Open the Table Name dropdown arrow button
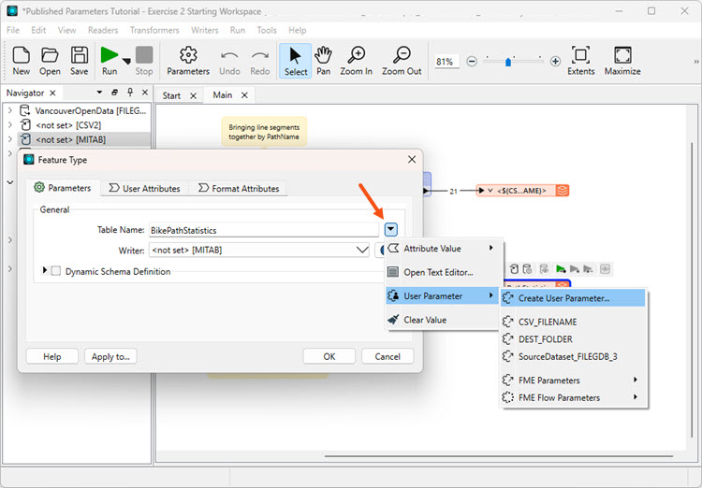The width and height of the screenshot is (702, 488). (x=391, y=229)
